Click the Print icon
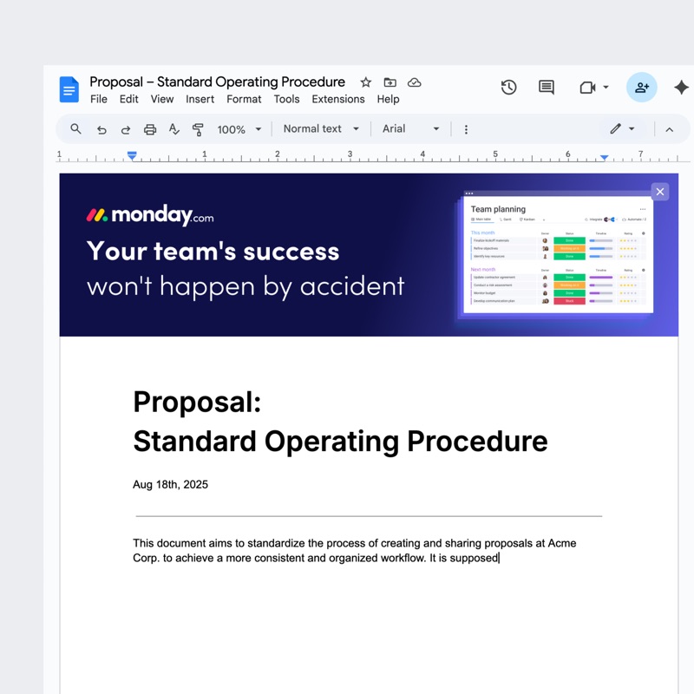The height and width of the screenshot is (694, 694). pos(150,129)
